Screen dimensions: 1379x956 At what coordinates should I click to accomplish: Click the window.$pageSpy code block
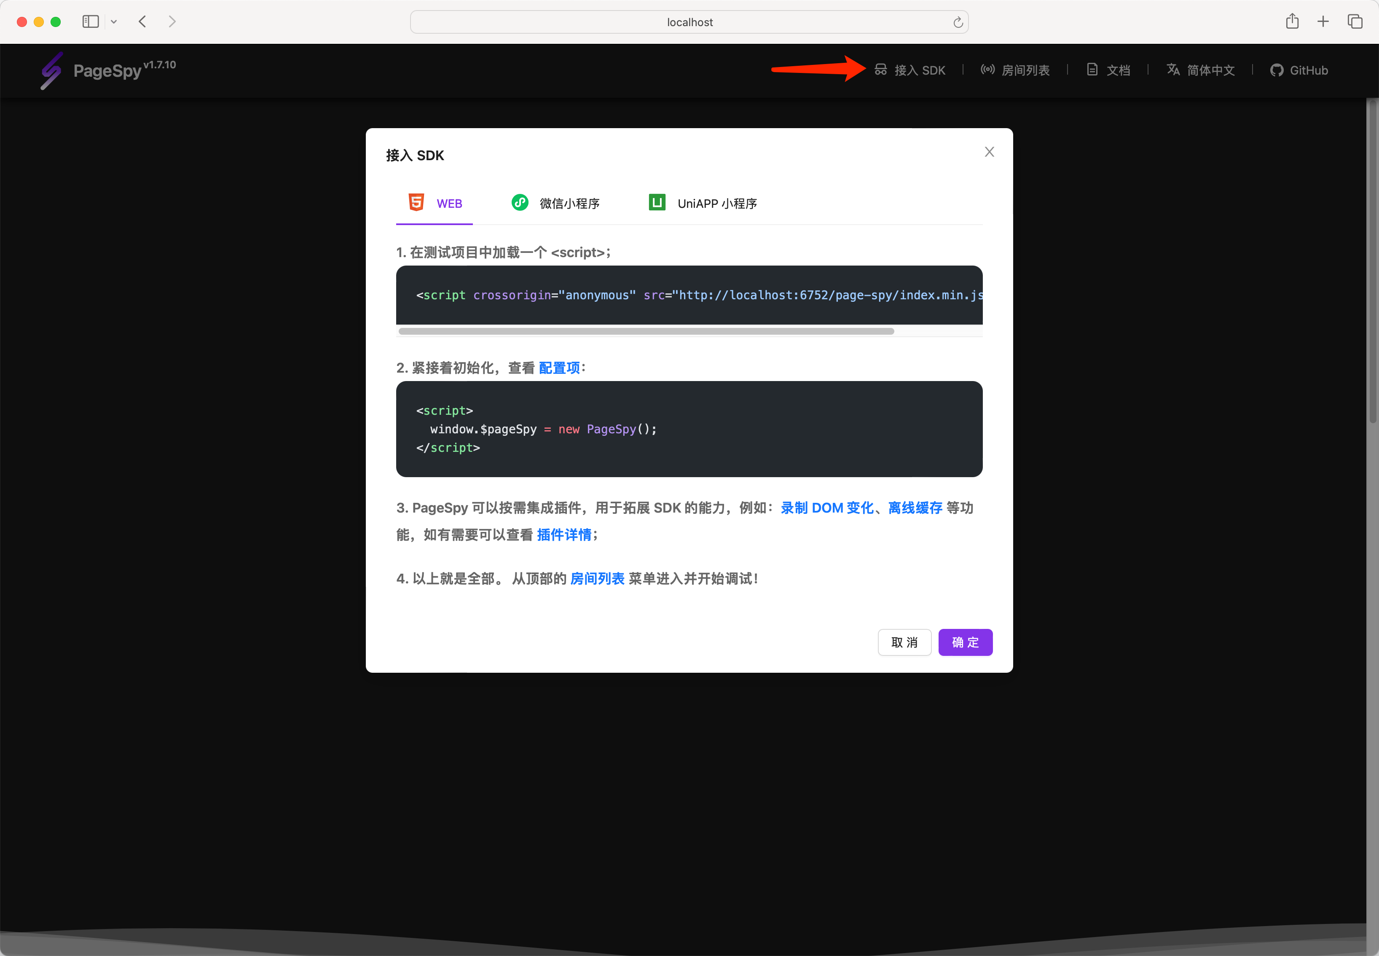pos(689,429)
